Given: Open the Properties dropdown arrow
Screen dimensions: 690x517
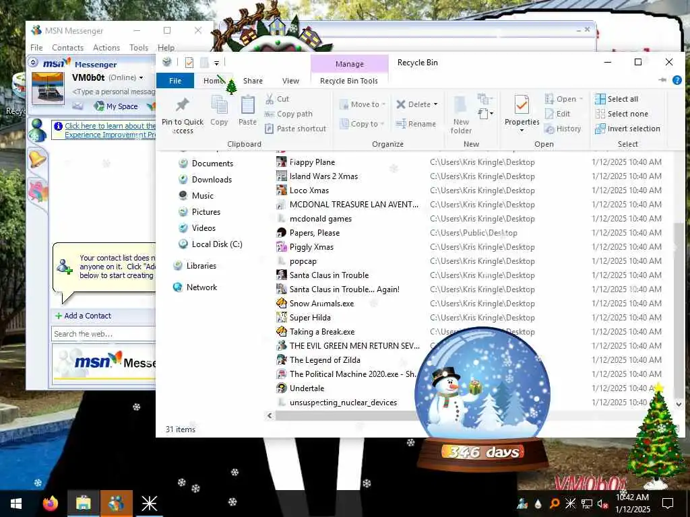Looking at the screenshot, I should coord(522,131).
